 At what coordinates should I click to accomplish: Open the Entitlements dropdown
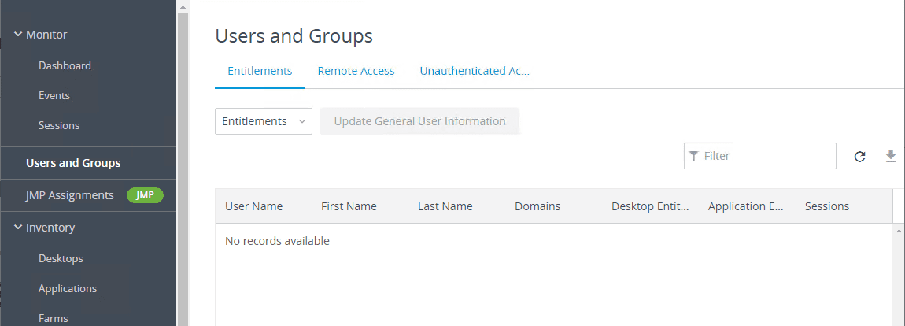[264, 121]
